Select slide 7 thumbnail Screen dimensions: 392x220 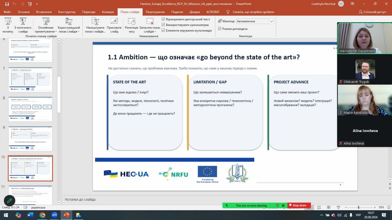[x=30, y=80]
